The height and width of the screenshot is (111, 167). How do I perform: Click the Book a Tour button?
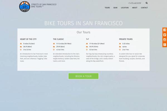[83, 76]
